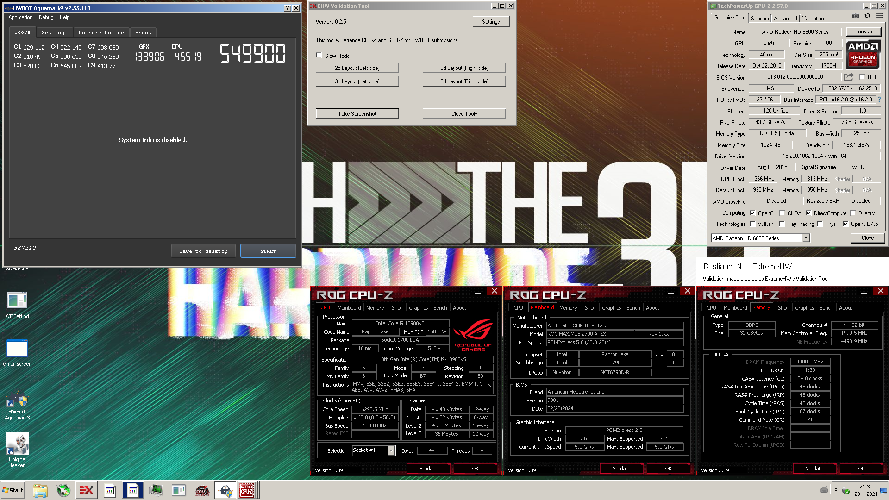Click the AMD Radeon Graphics logo
The image size is (889, 500).
(863, 55)
